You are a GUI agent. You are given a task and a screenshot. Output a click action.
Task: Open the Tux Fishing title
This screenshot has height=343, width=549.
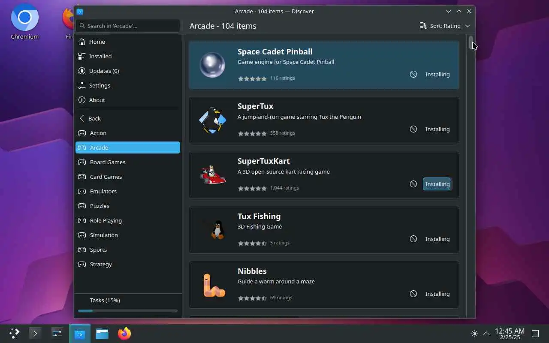(x=259, y=216)
